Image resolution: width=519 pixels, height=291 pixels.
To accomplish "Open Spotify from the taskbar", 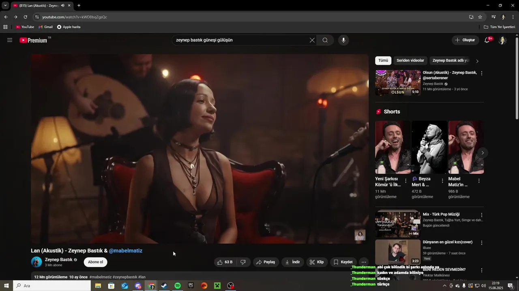I will (178, 286).
